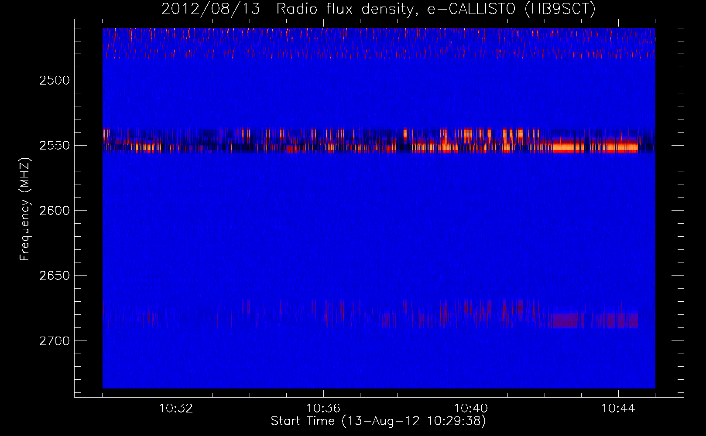The image size is (706, 436).
Task: Click the 'Start Time (13-Aug-12 10:29:38)' label
Action: point(378,421)
